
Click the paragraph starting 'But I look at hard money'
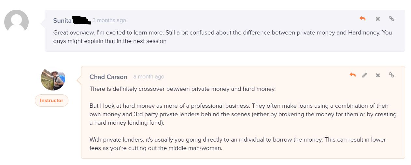pyautogui.click(x=243, y=114)
